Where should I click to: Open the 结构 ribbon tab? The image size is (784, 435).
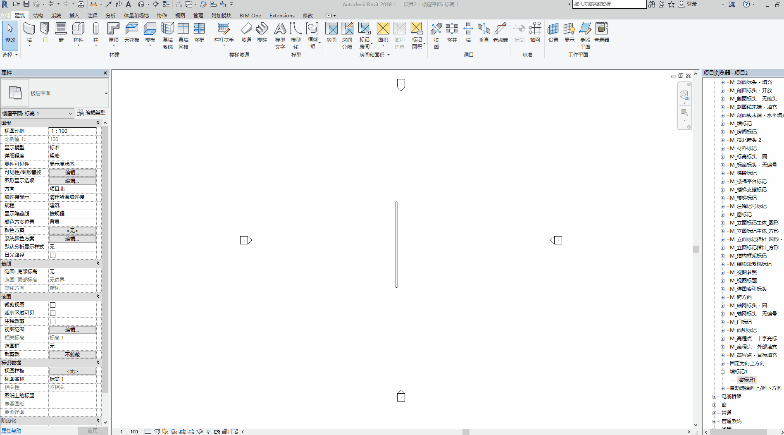(x=38, y=16)
